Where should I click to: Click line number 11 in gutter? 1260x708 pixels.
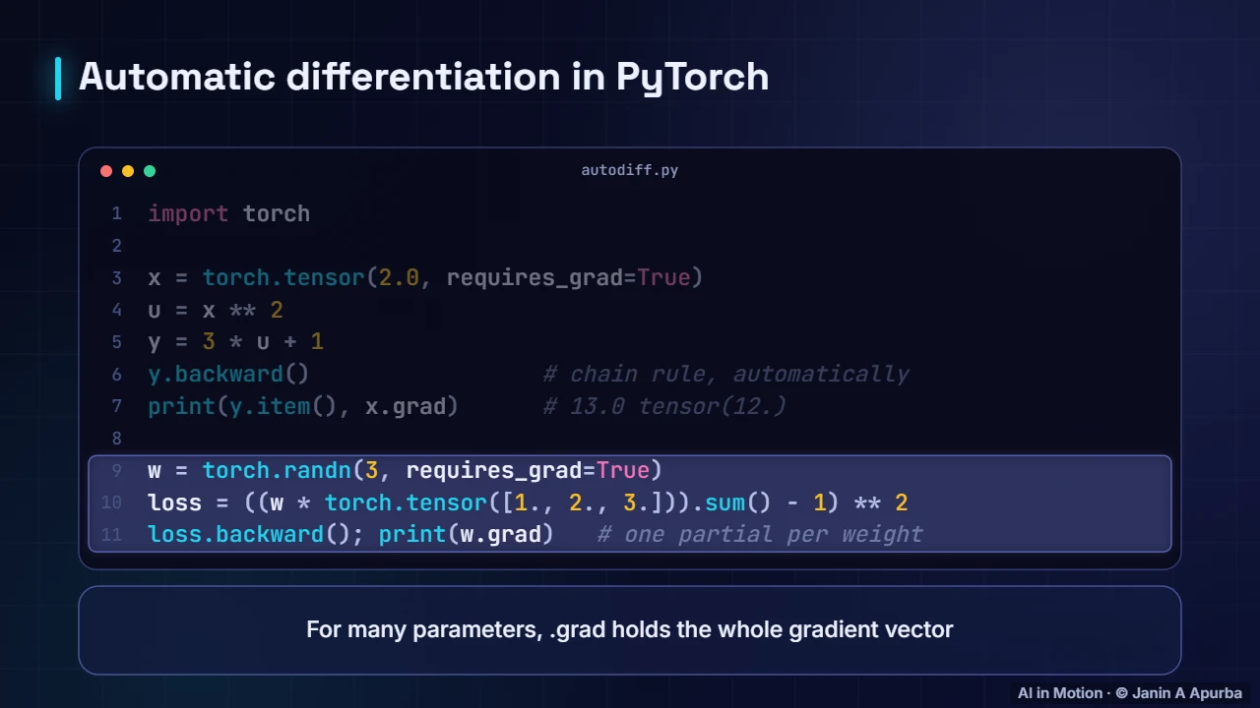[111, 534]
